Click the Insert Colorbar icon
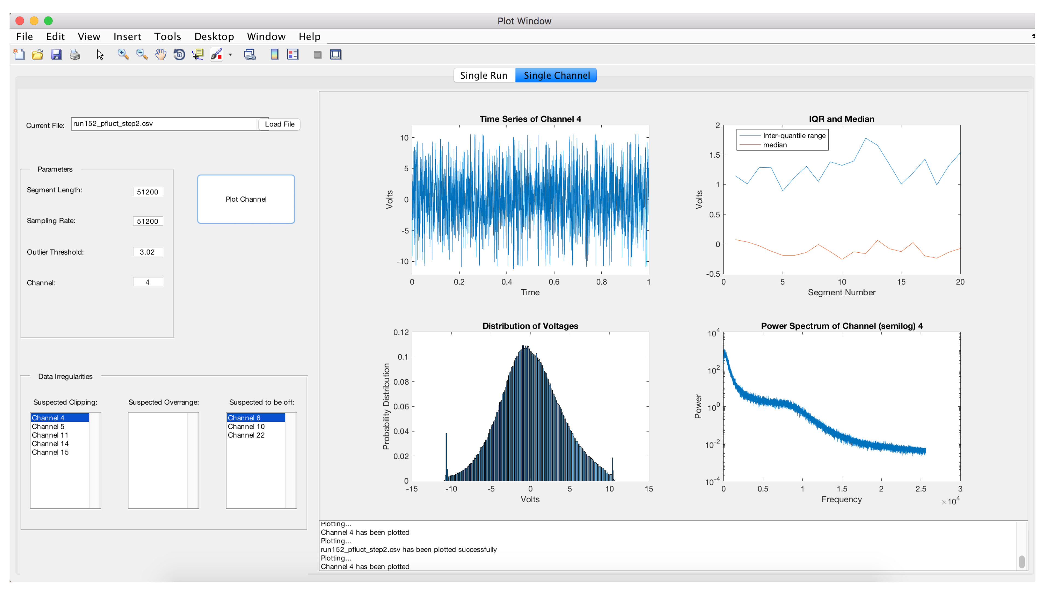Image resolution: width=1046 pixels, height=596 pixels. coord(274,54)
